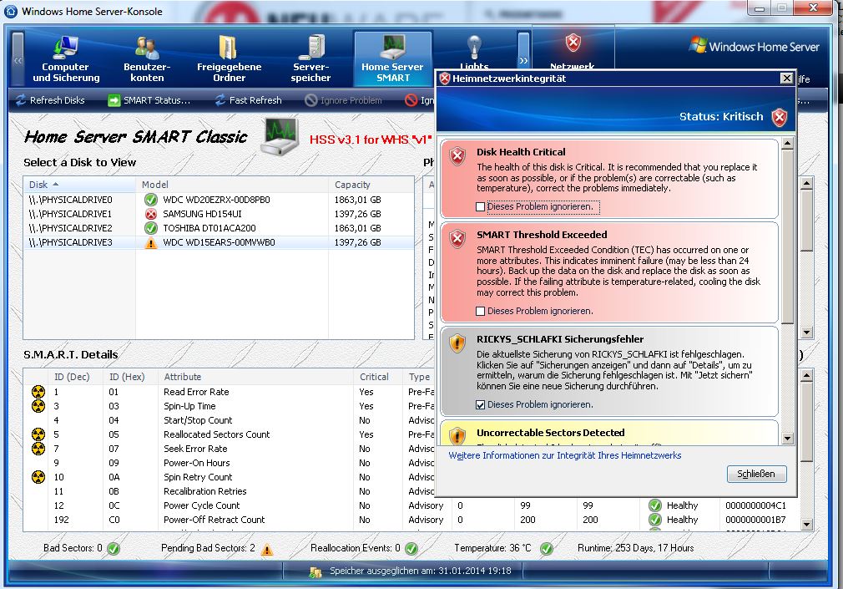
Task: Click Healthy check icon on Power Cycle Count row
Action: click(x=655, y=505)
